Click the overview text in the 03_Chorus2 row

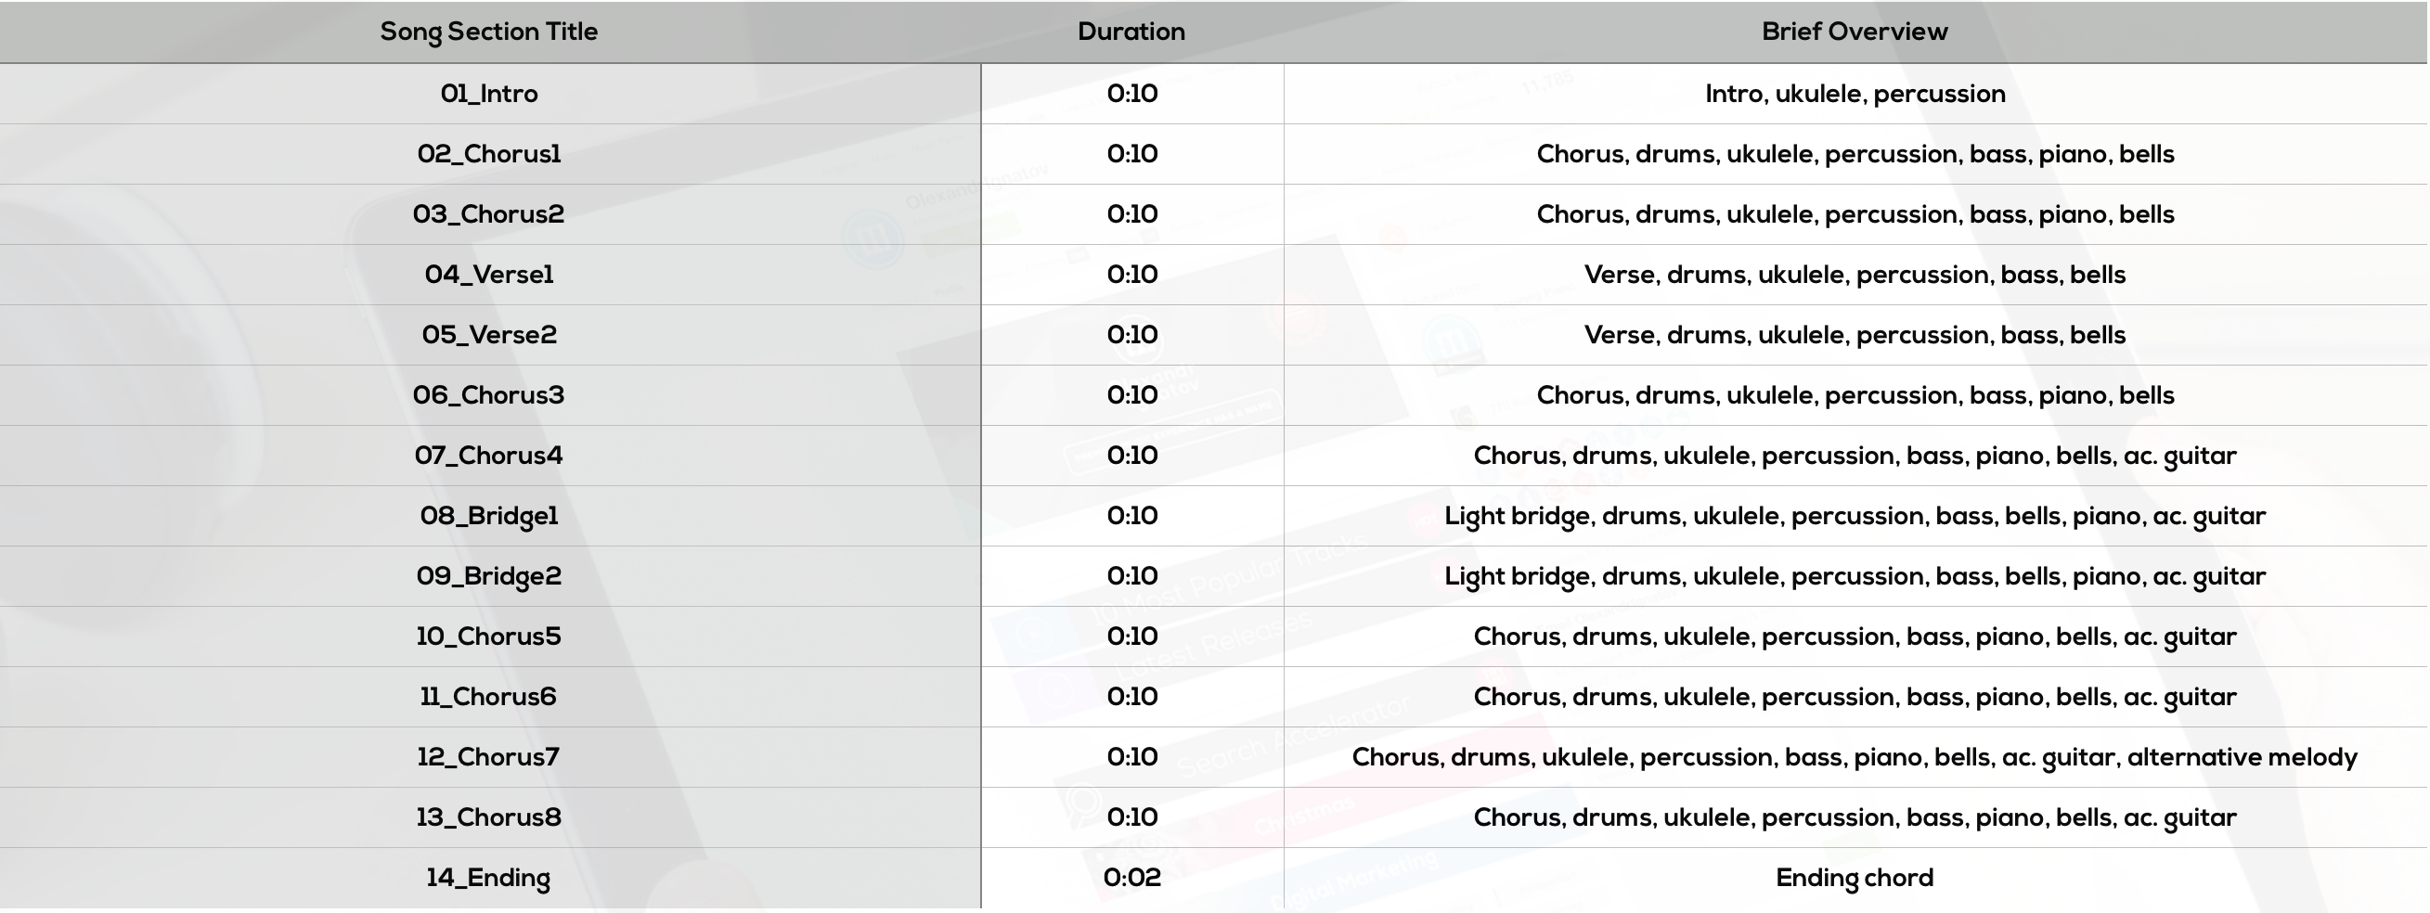click(x=1855, y=215)
